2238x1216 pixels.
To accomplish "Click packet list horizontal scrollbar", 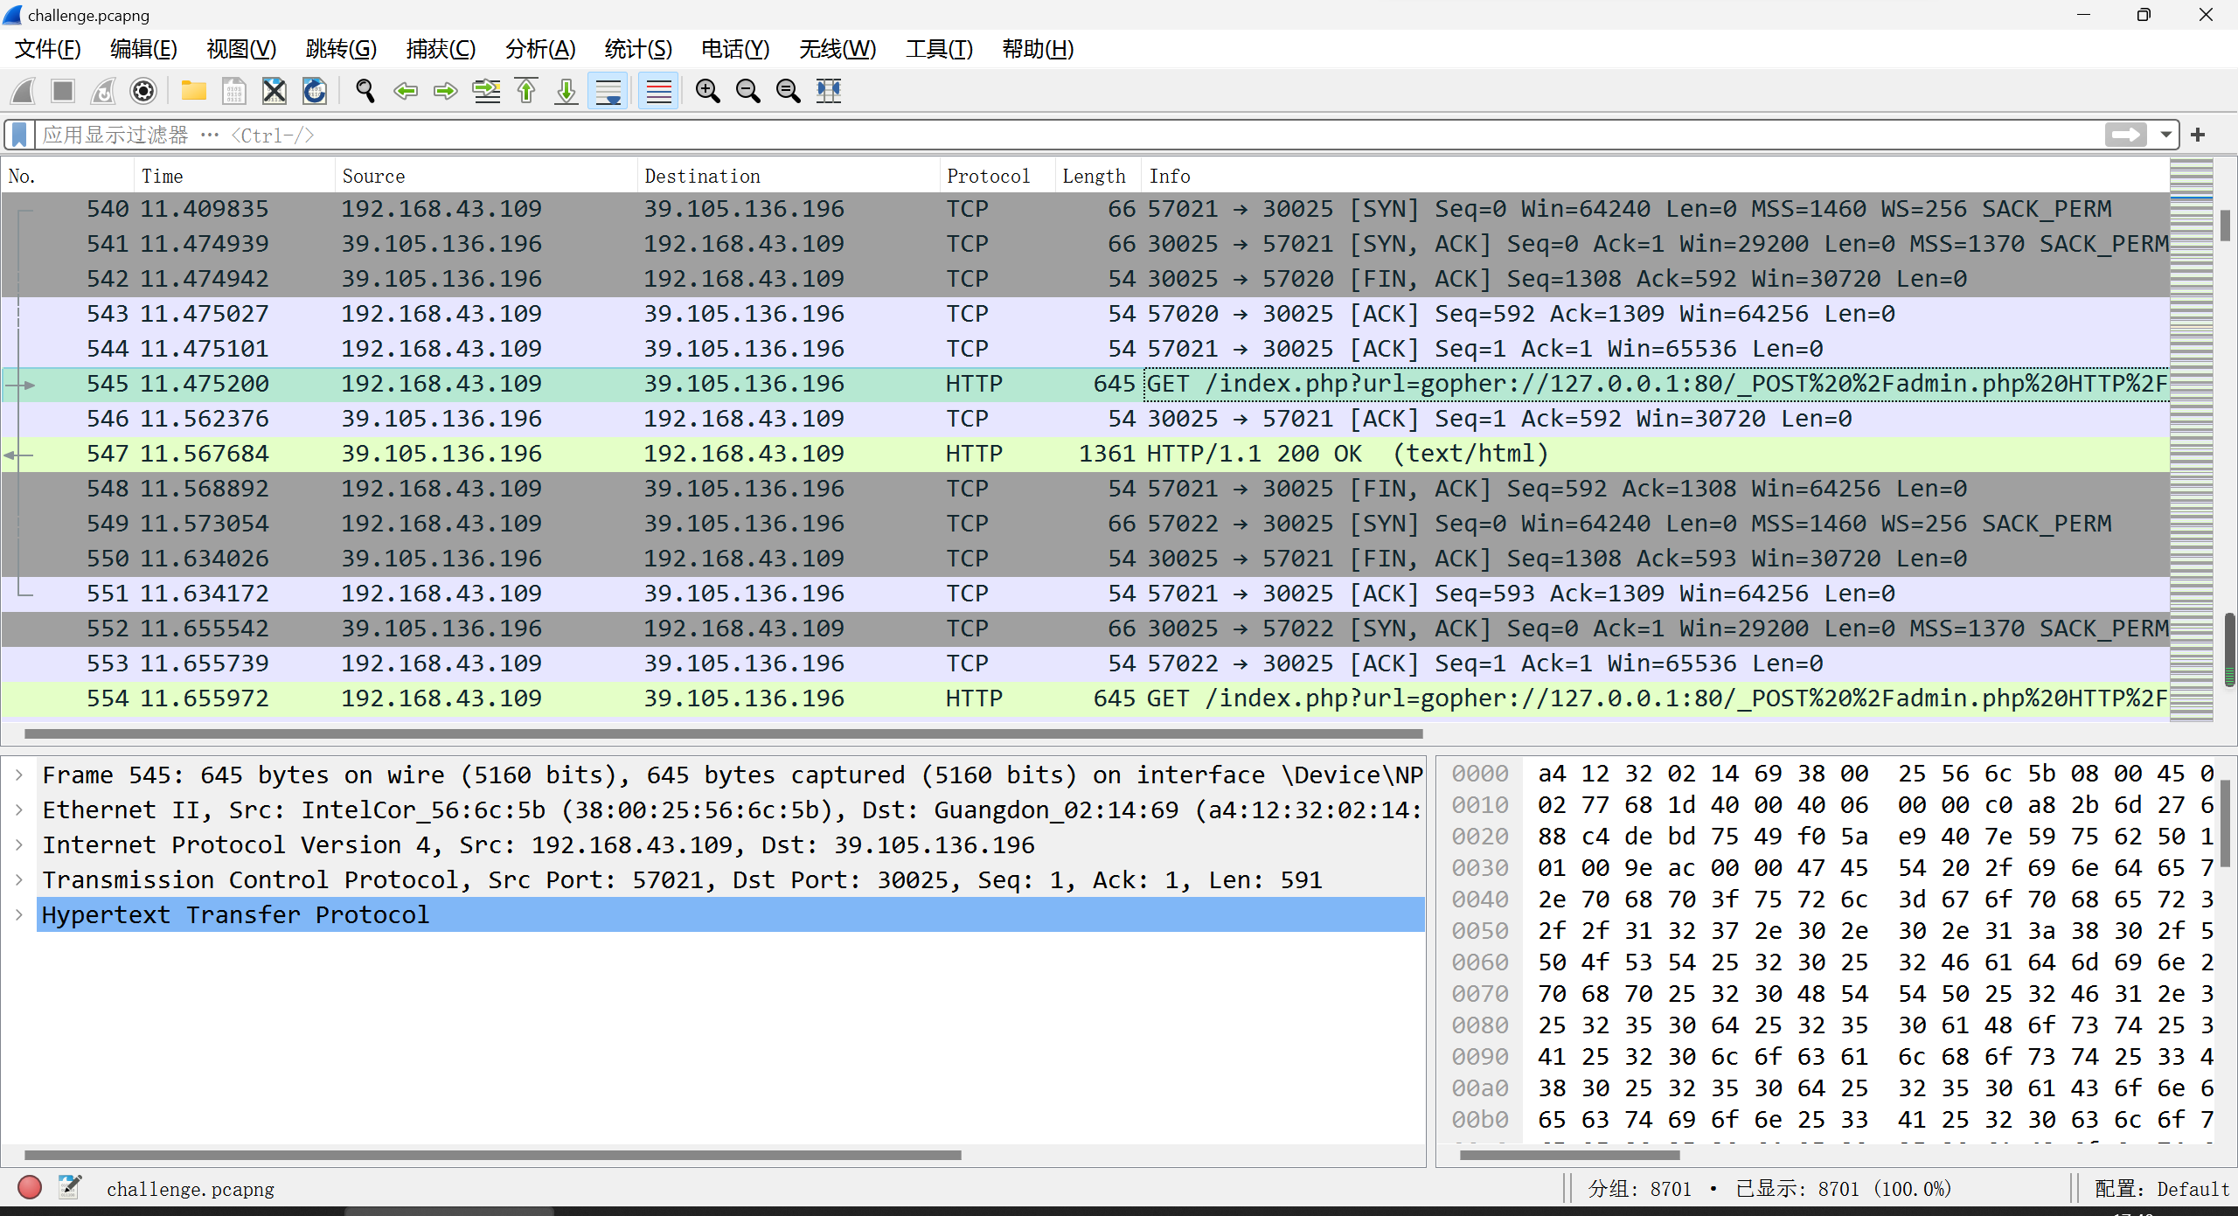I will click(x=724, y=733).
